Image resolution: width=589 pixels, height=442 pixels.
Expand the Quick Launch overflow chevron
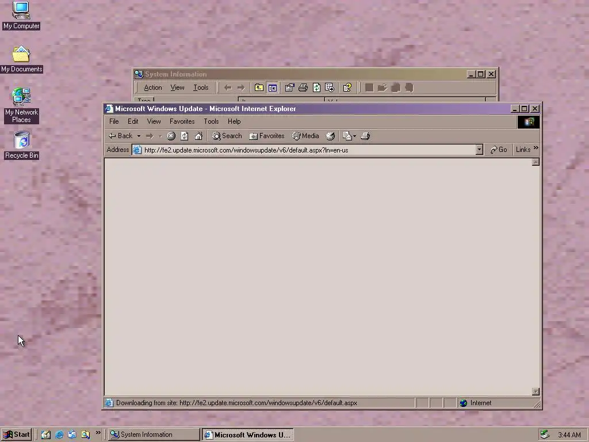click(x=98, y=433)
